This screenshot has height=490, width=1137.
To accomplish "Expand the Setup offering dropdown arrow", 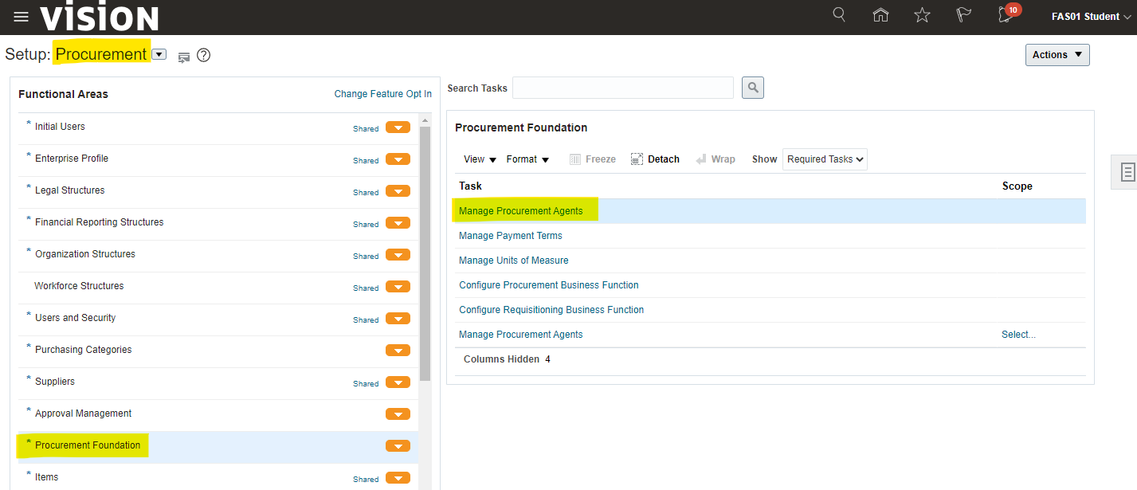I will click(x=159, y=55).
